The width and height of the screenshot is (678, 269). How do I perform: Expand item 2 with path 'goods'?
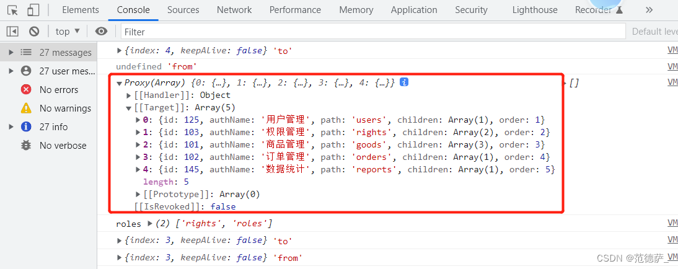pos(138,145)
